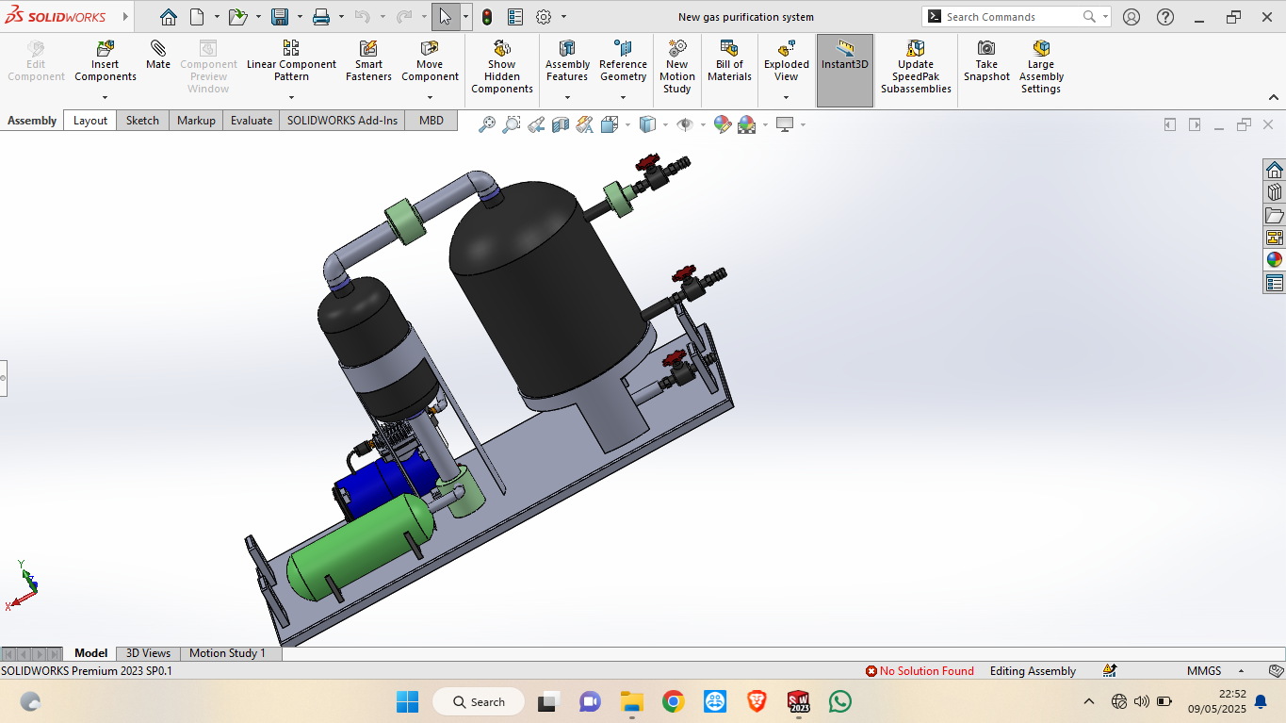
Task: Click Exploded View tool
Action: point(787,61)
